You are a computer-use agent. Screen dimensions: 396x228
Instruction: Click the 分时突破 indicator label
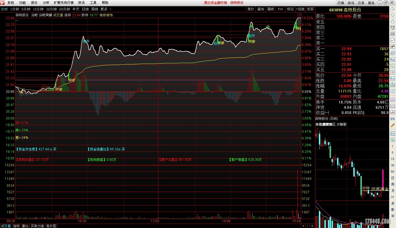tap(45, 15)
